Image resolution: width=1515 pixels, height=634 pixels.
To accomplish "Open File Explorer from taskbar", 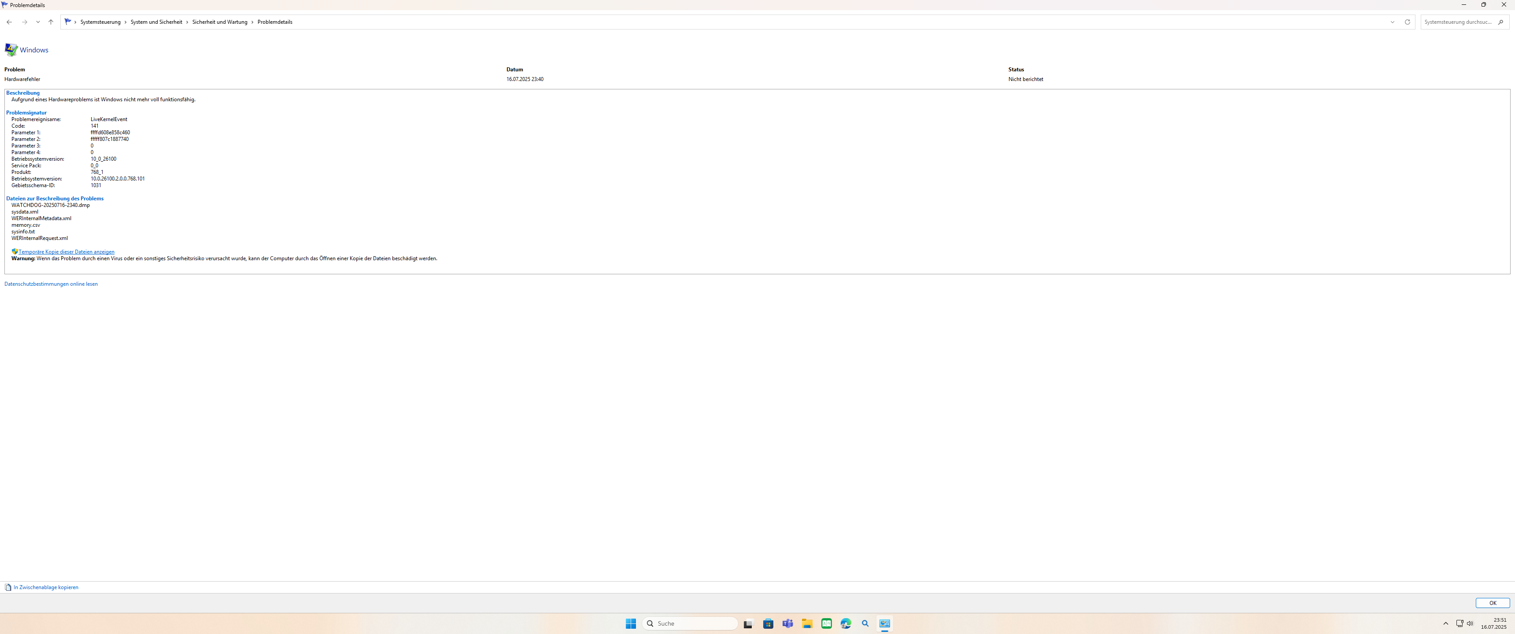I will tap(807, 623).
